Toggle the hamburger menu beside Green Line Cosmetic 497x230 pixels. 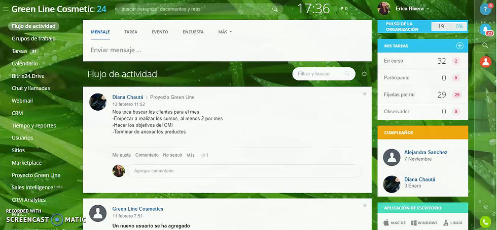6,9
